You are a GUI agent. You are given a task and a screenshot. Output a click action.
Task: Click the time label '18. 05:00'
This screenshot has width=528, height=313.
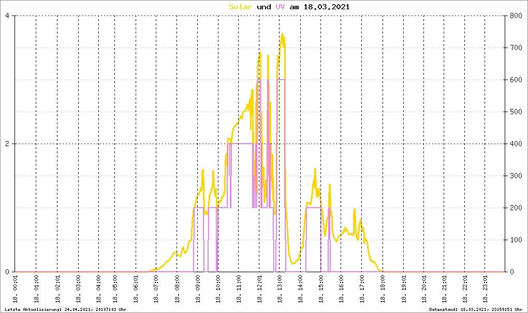115,289
